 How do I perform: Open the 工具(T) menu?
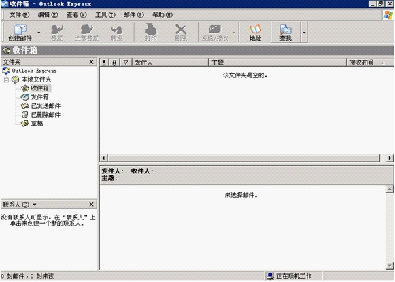point(105,15)
